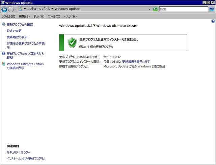The height and width of the screenshot is (165, 216).
Task: Minimize the Windows Update window
Action: (x=205, y=2)
